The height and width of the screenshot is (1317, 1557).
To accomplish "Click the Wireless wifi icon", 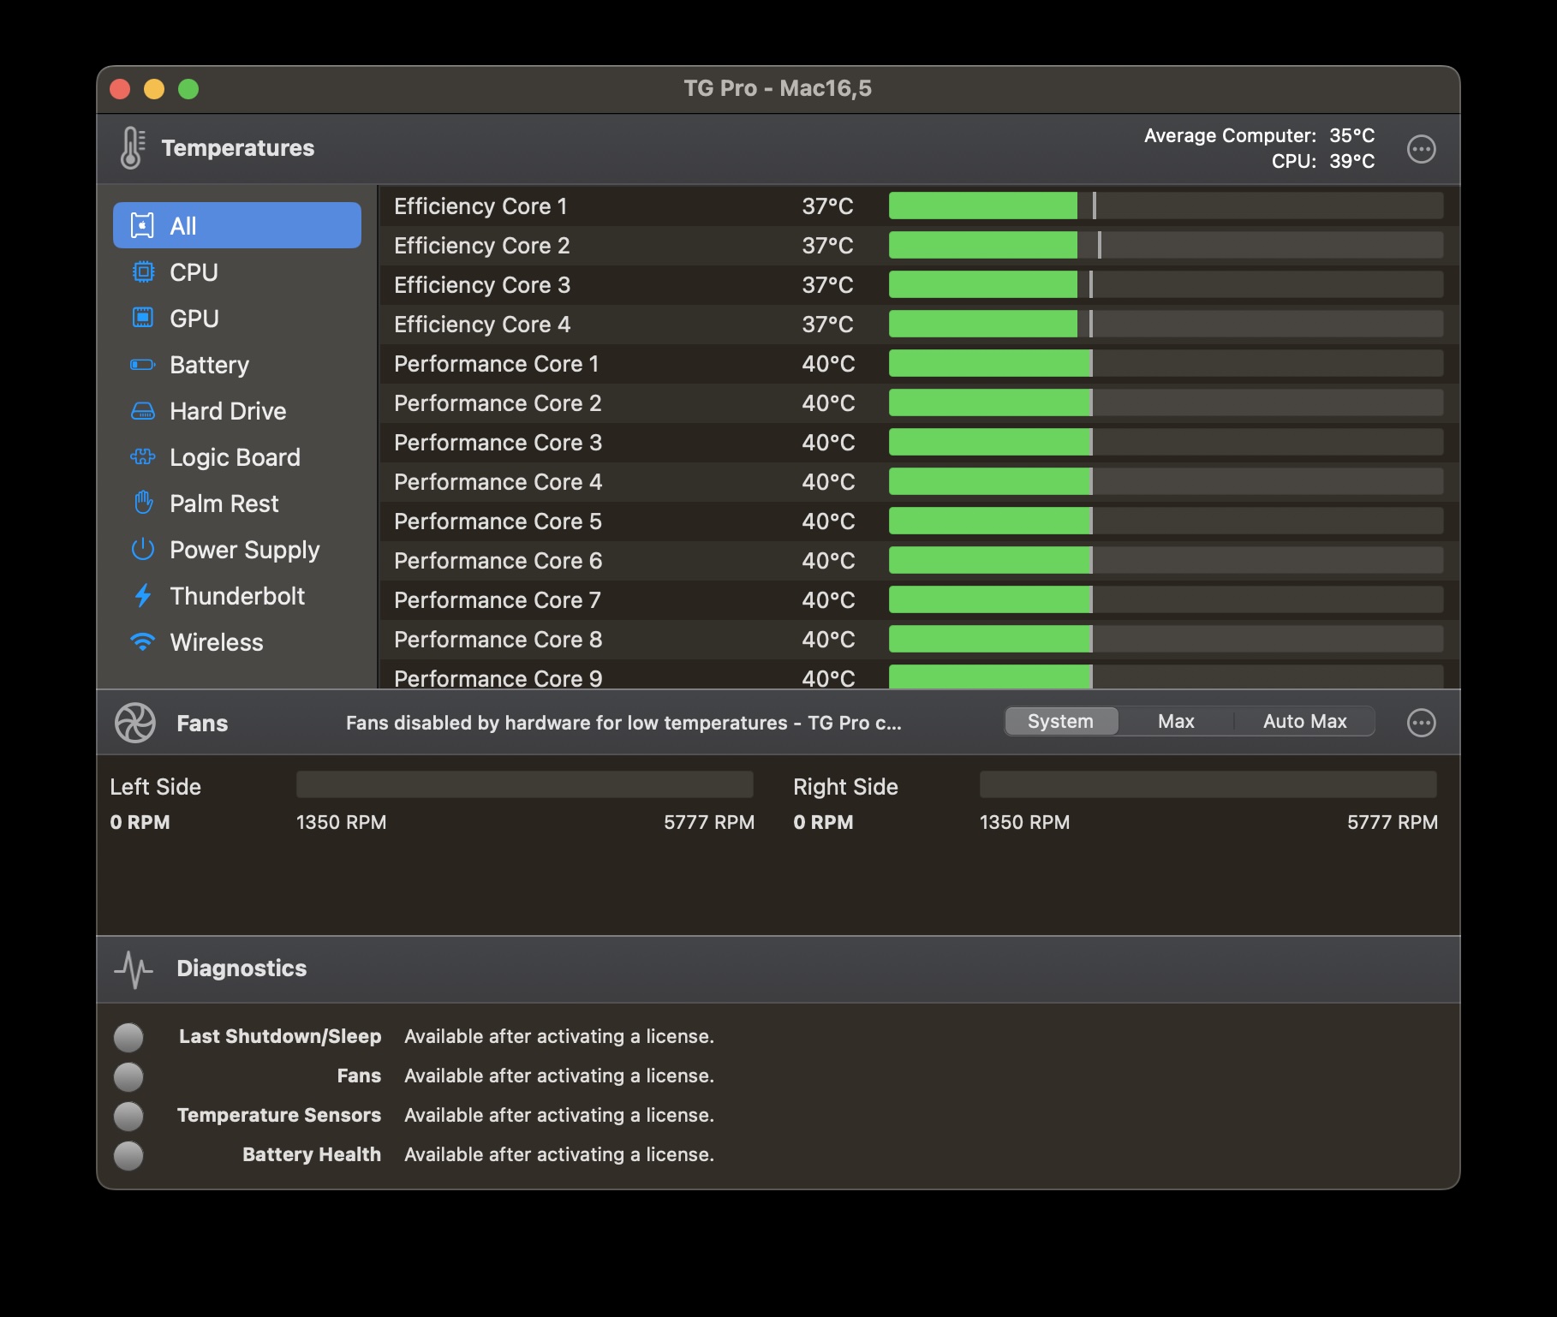I will 142,642.
